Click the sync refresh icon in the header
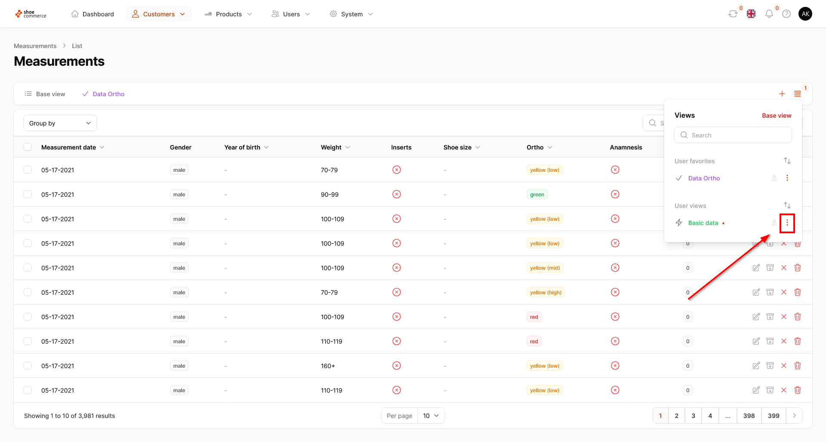 (733, 14)
